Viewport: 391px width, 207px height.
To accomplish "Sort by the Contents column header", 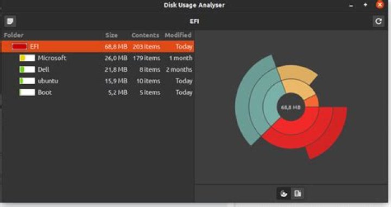I will 145,35.
